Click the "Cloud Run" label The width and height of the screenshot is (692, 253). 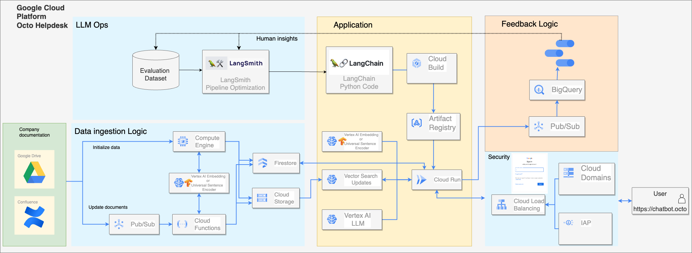pyautogui.click(x=447, y=180)
